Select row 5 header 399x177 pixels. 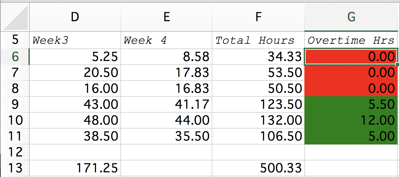[15, 40]
